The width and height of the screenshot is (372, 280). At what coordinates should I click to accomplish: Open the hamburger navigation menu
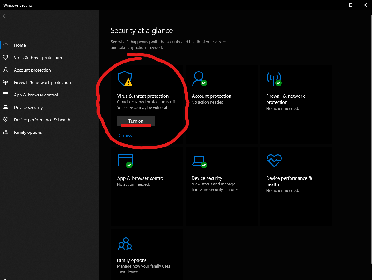5,30
